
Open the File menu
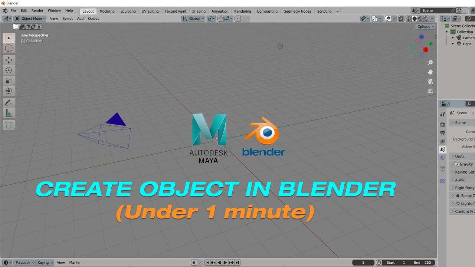click(x=13, y=11)
